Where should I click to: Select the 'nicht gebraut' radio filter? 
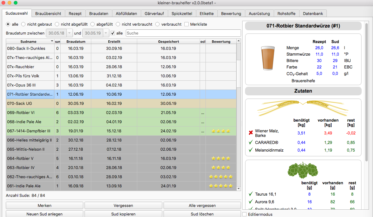click(x=23, y=24)
